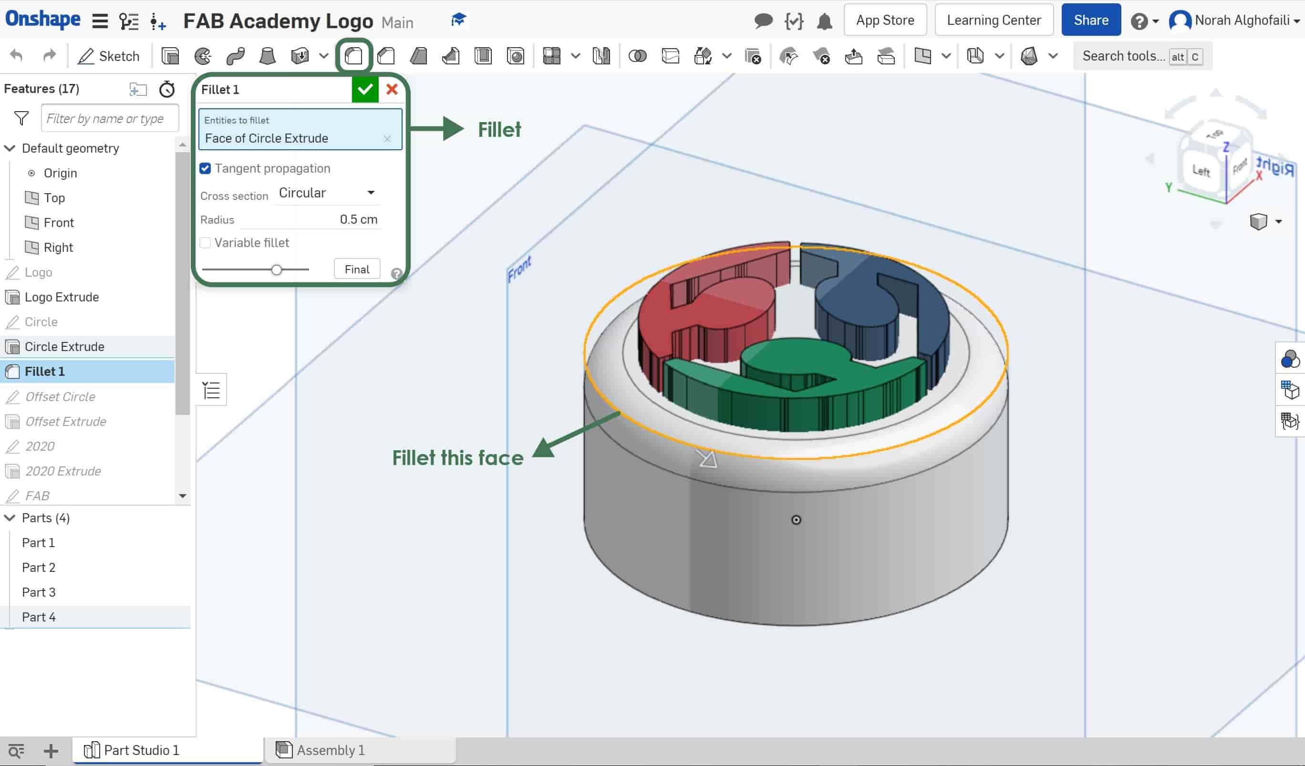Select the Hole tool icon
1305x766 pixels.
click(516, 56)
